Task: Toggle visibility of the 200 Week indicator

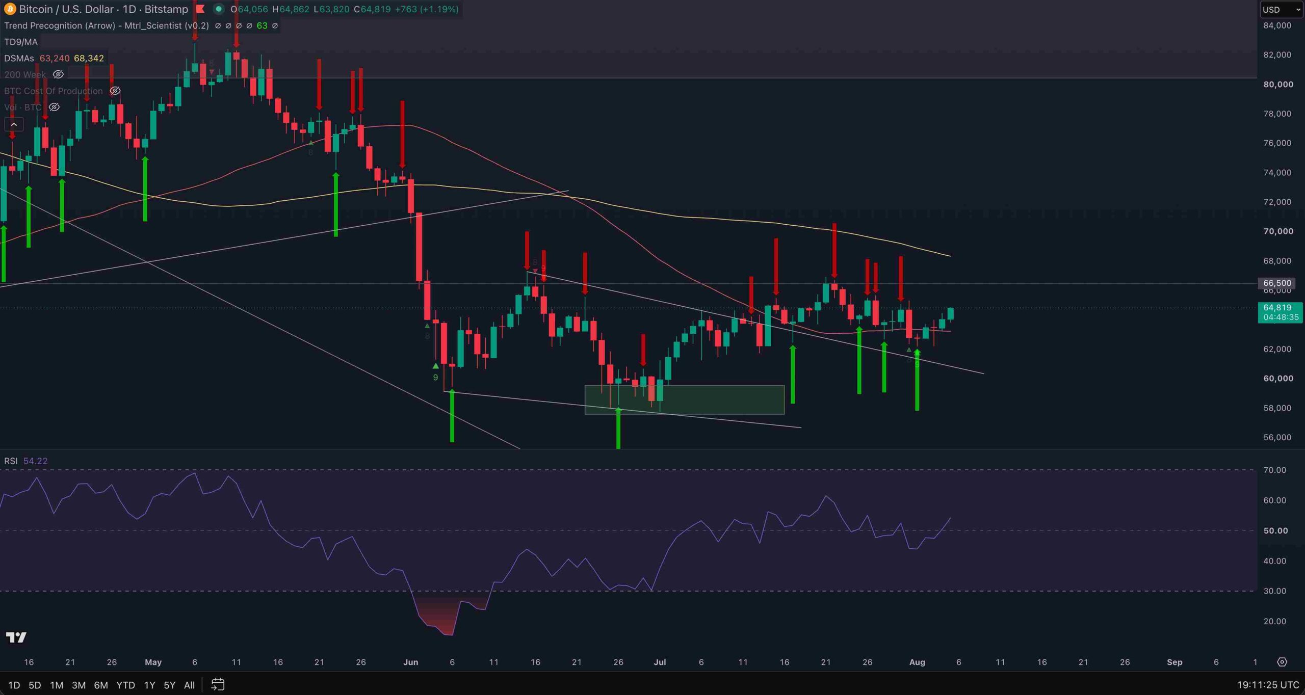Action: point(58,74)
